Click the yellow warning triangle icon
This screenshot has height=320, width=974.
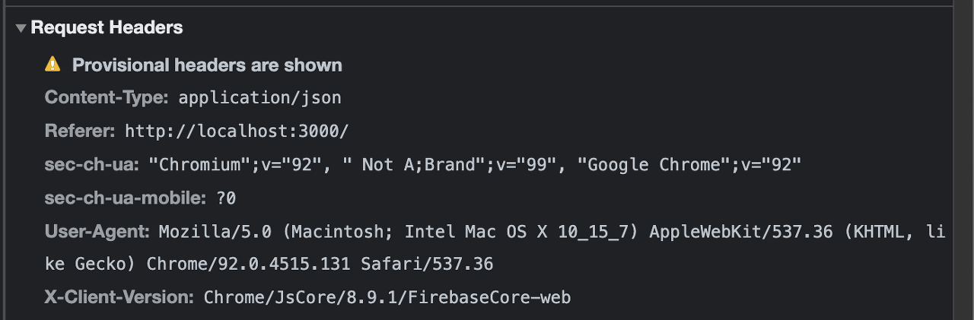pos(53,64)
